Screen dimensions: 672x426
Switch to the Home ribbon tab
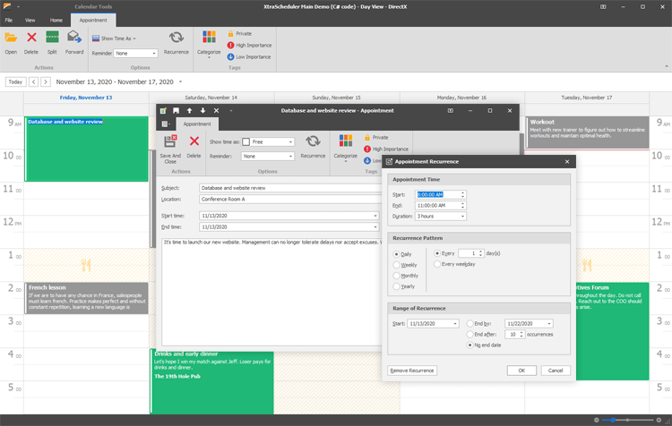click(56, 20)
